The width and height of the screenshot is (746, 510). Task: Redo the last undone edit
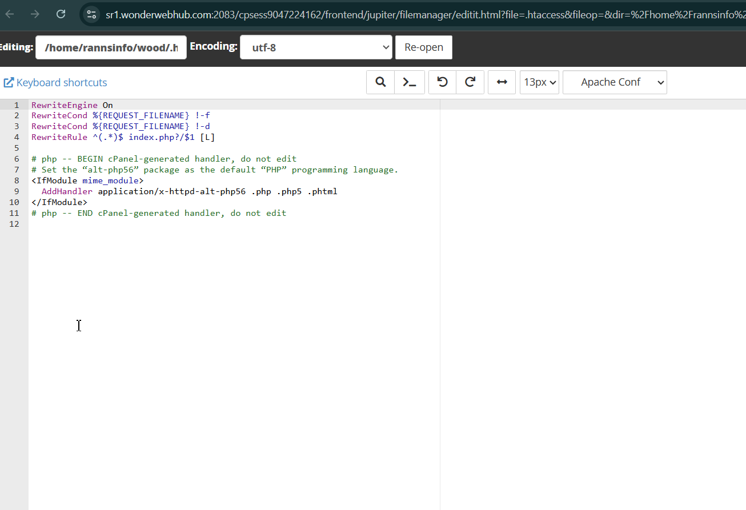[x=470, y=82]
